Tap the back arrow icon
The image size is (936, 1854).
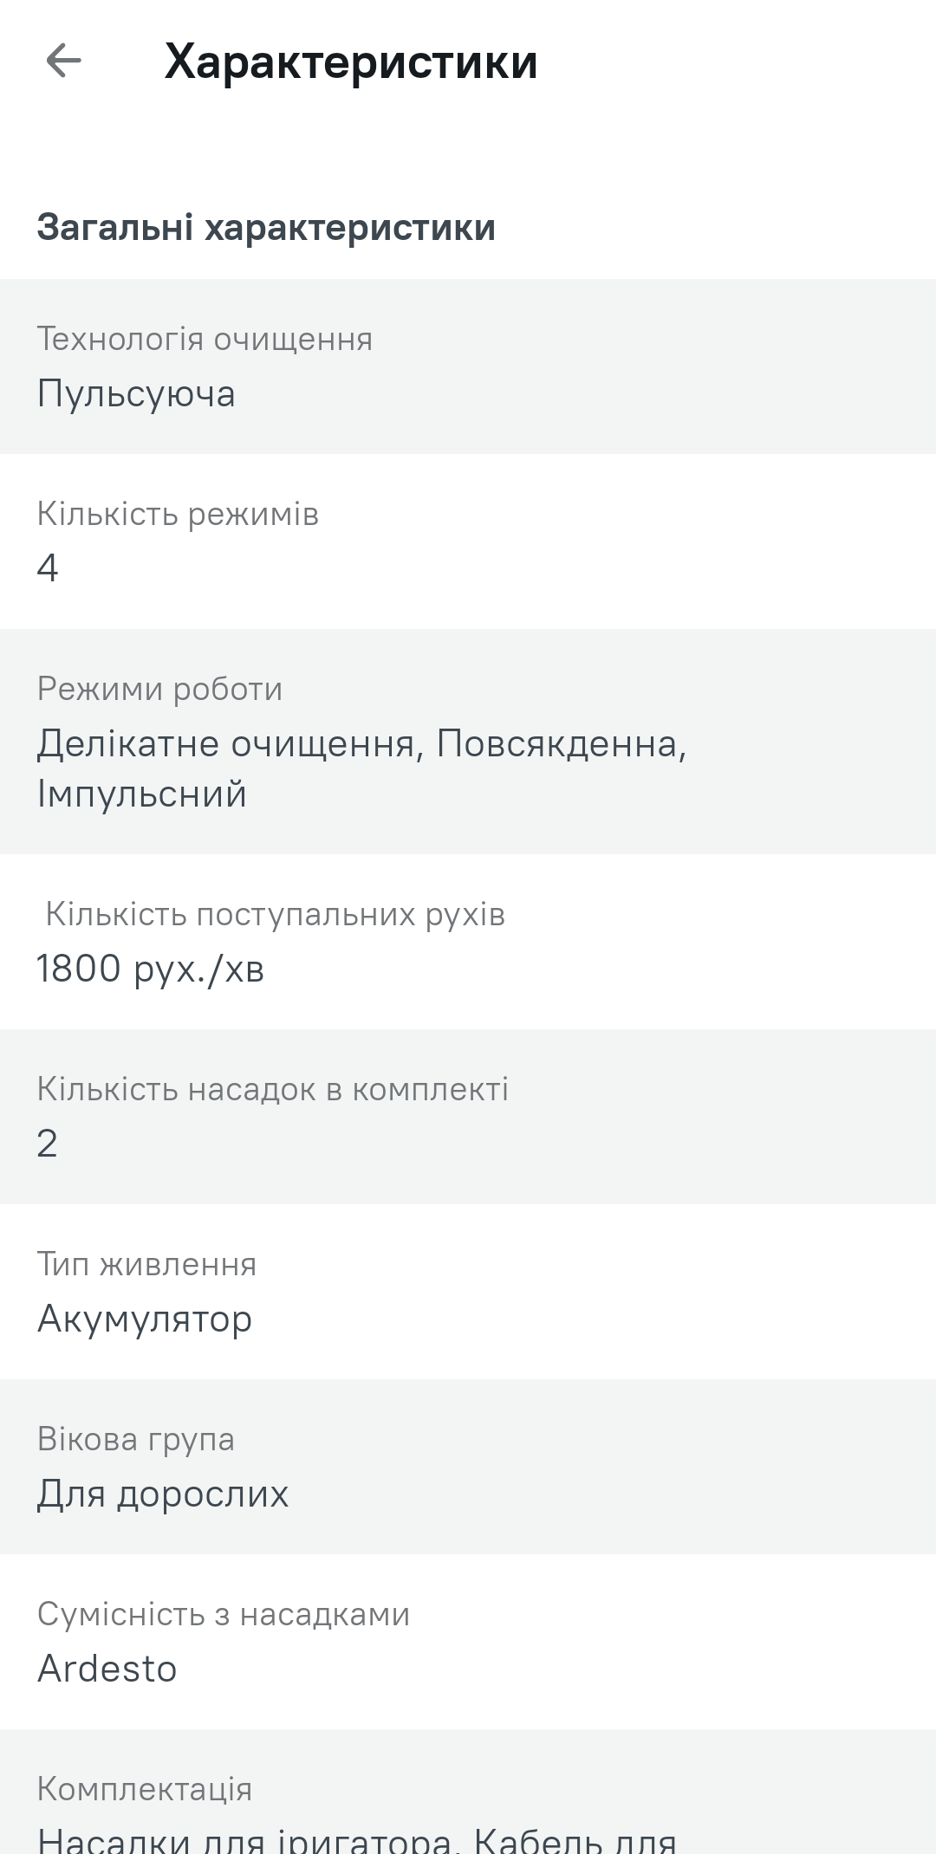point(63,61)
